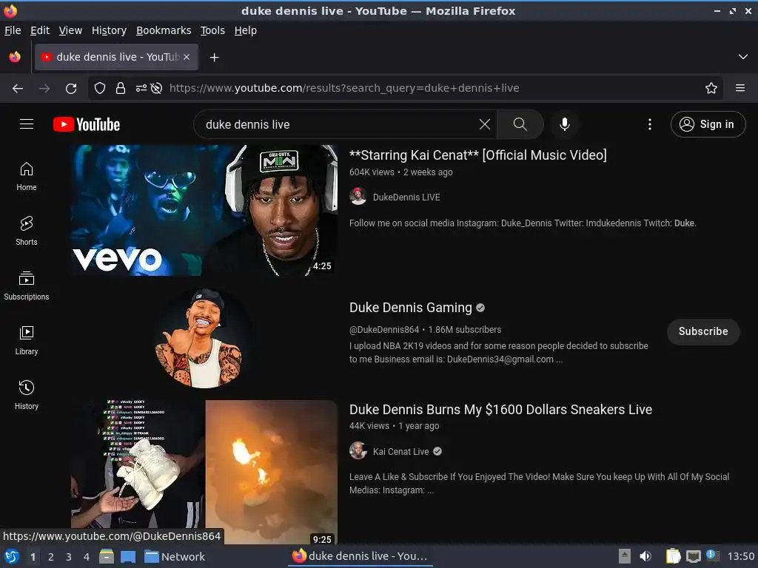Open YouTube settings three-dot menu

pos(650,124)
